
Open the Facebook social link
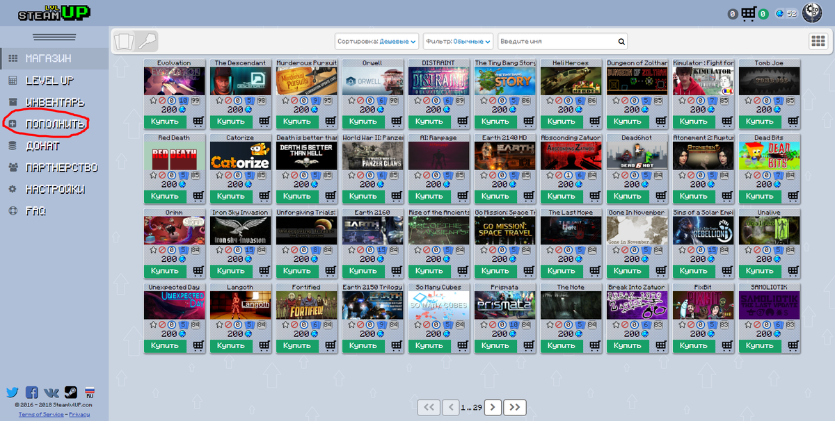click(31, 393)
